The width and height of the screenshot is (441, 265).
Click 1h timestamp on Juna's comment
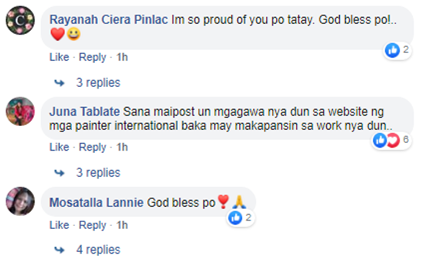(122, 147)
